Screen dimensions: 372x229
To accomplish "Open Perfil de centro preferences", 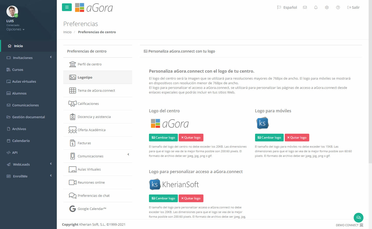I will pyautogui.click(x=98, y=64).
